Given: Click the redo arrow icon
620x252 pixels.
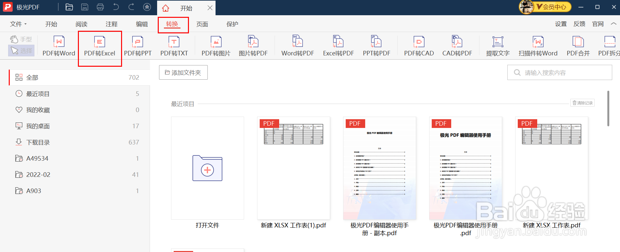Looking at the screenshot, I should click(x=131, y=7).
